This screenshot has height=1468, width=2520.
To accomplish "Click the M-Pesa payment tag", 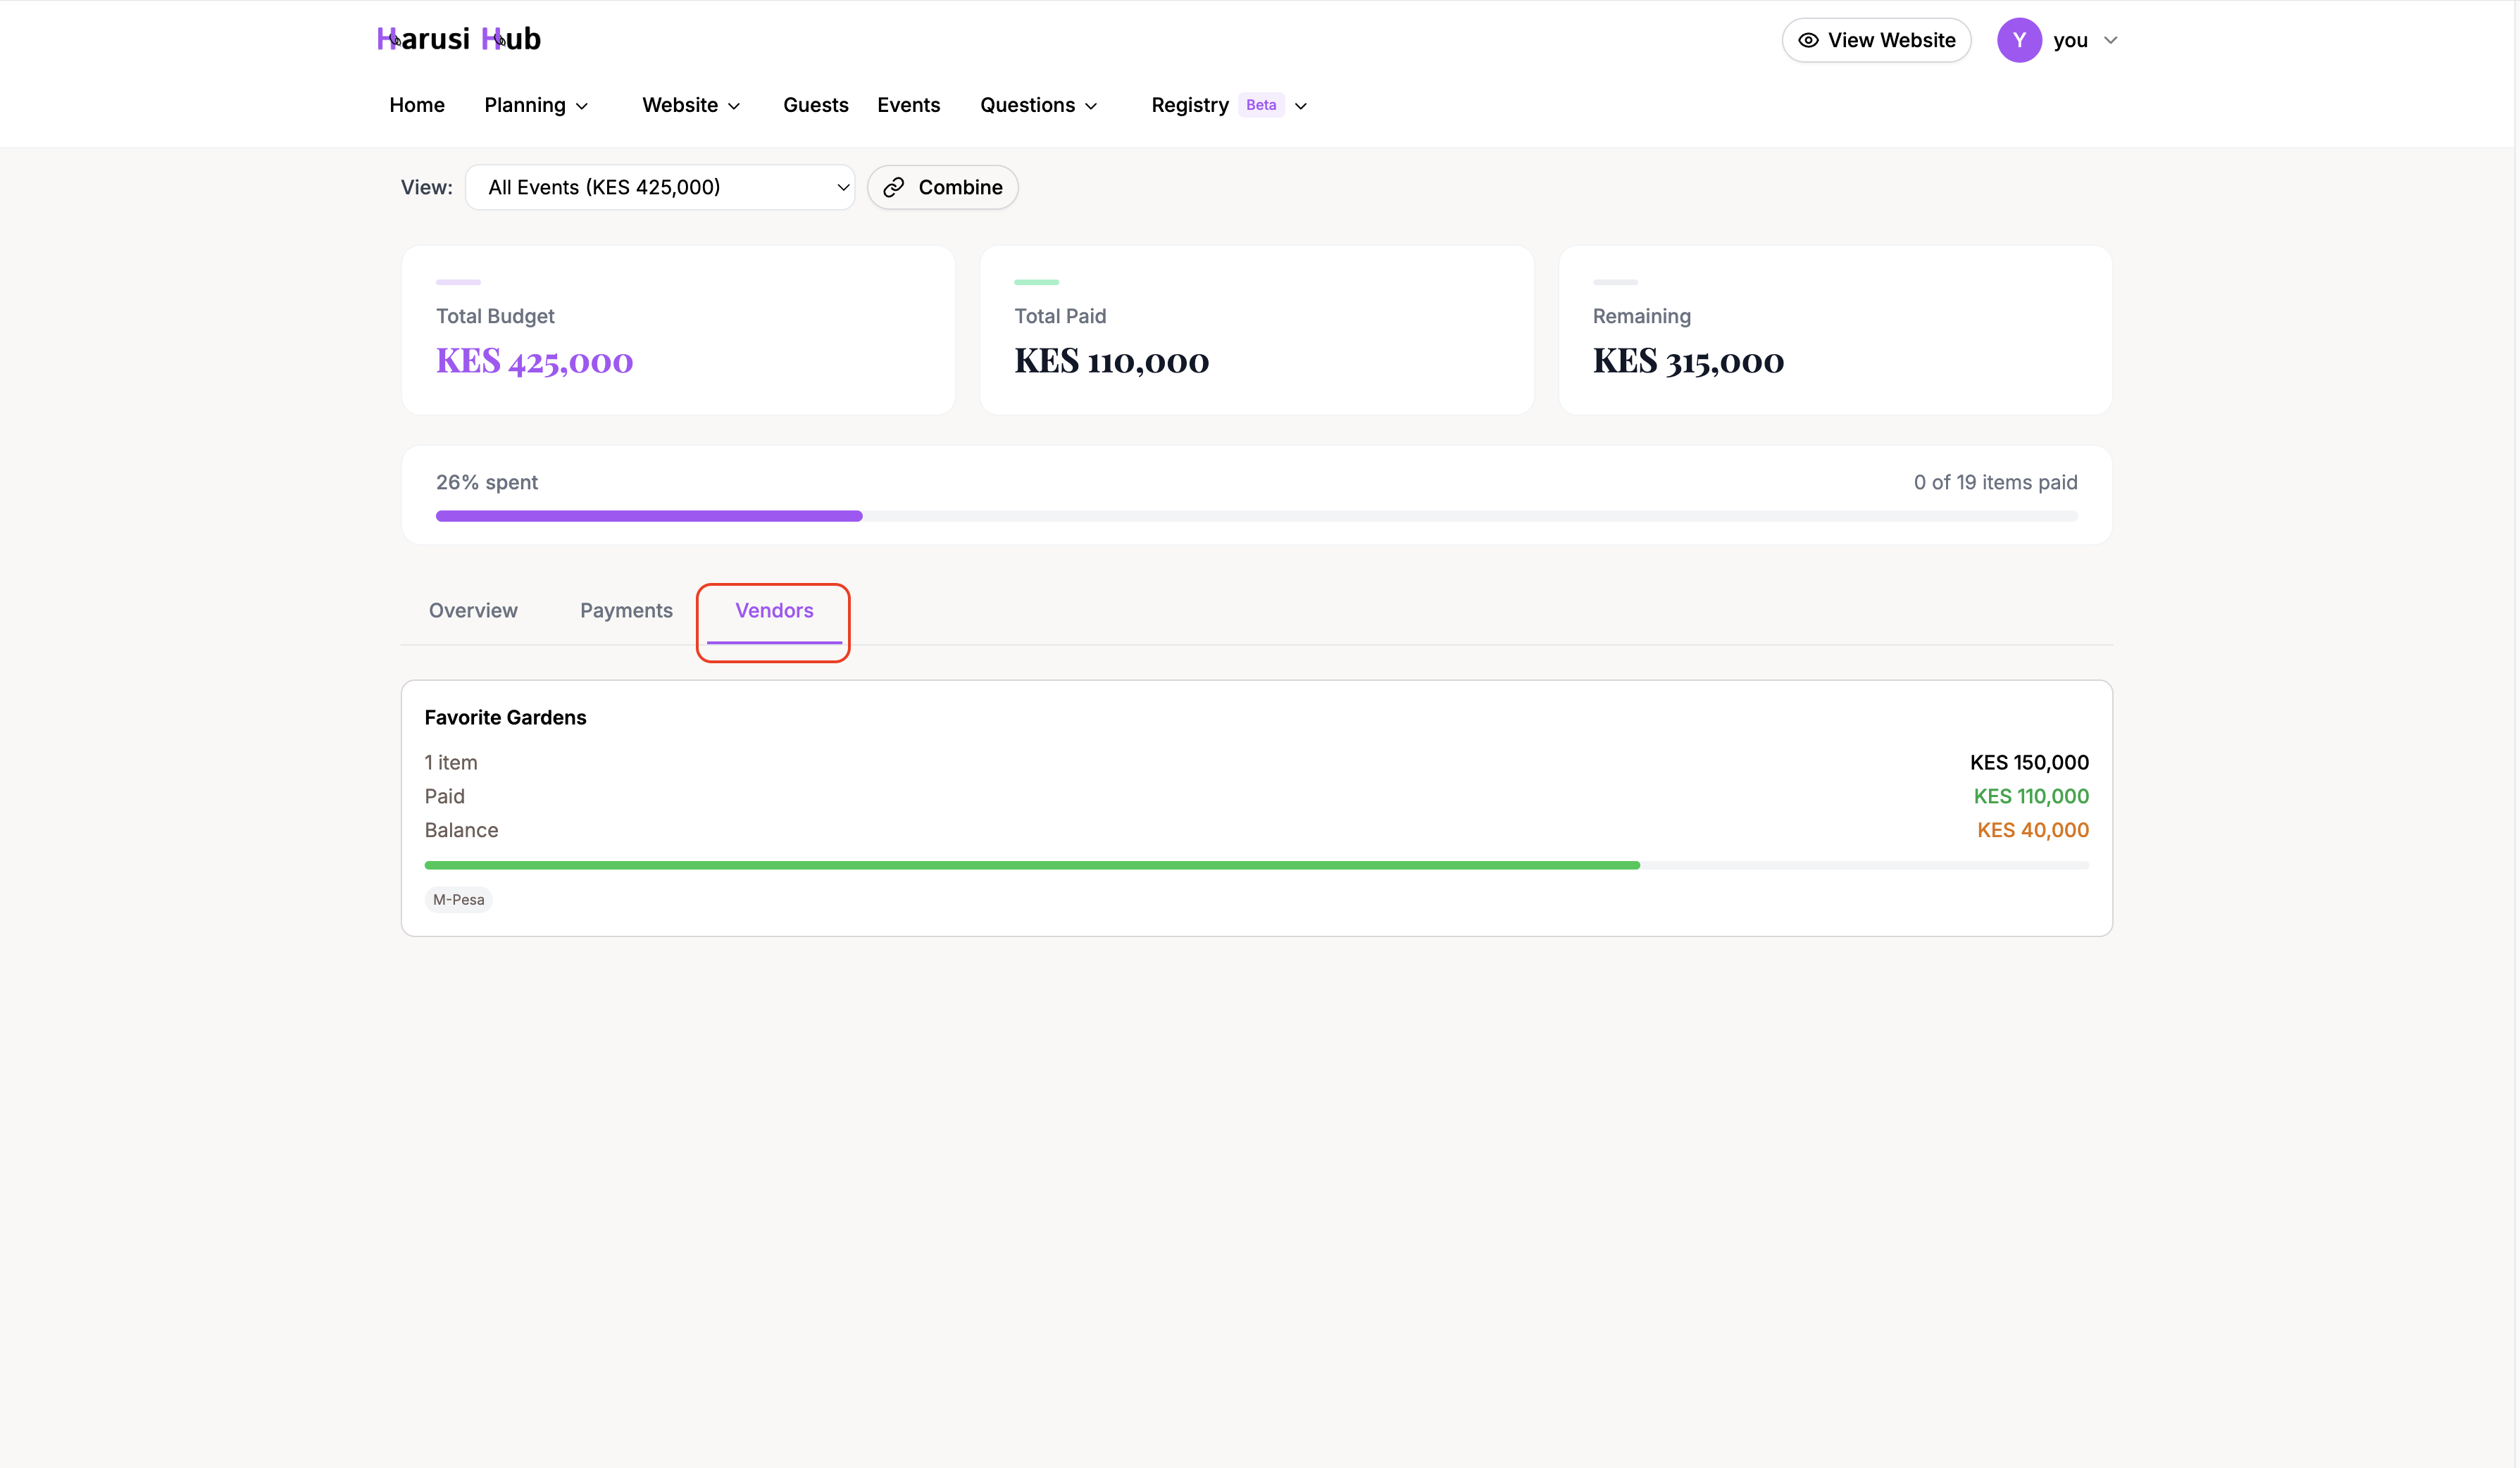I will click(x=458, y=899).
